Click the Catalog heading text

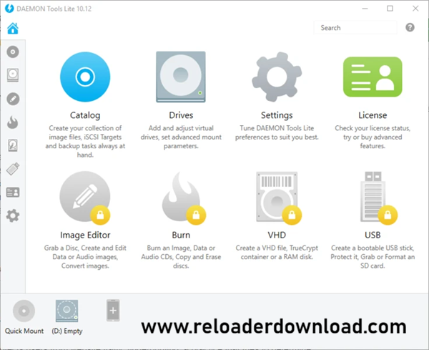click(85, 115)
